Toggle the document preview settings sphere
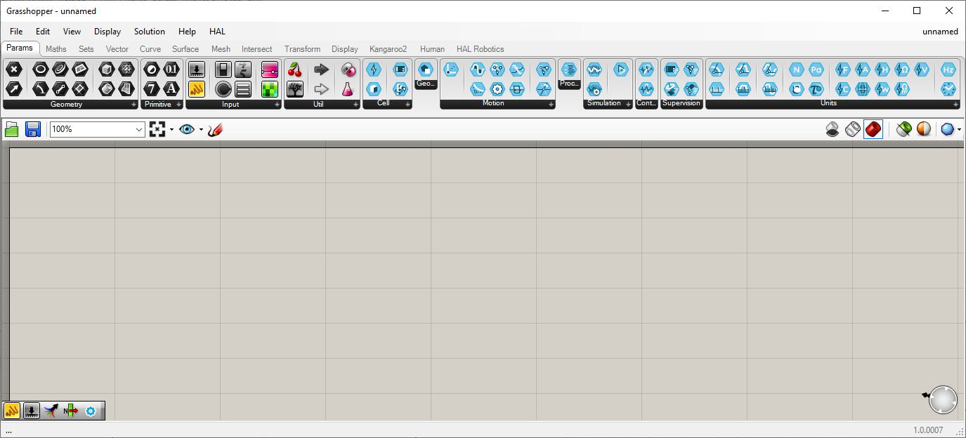The height and width of the screenshot is (438, 966). point(924,129)
